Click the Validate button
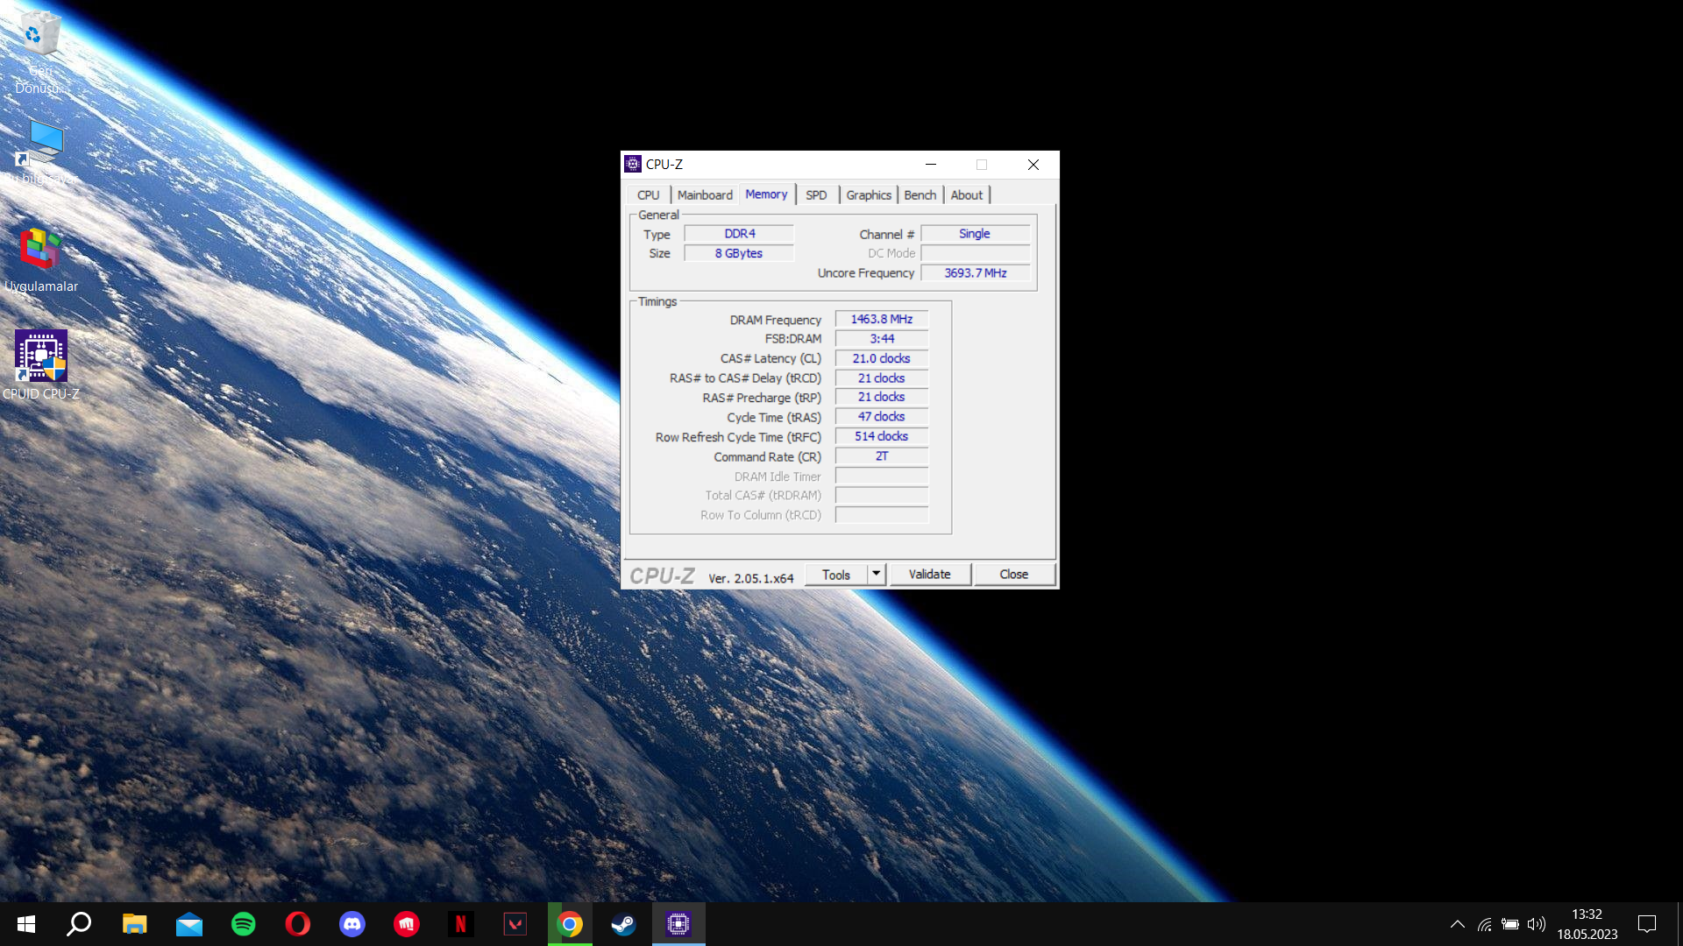The image size is (1683, 946). click(929, 575)
